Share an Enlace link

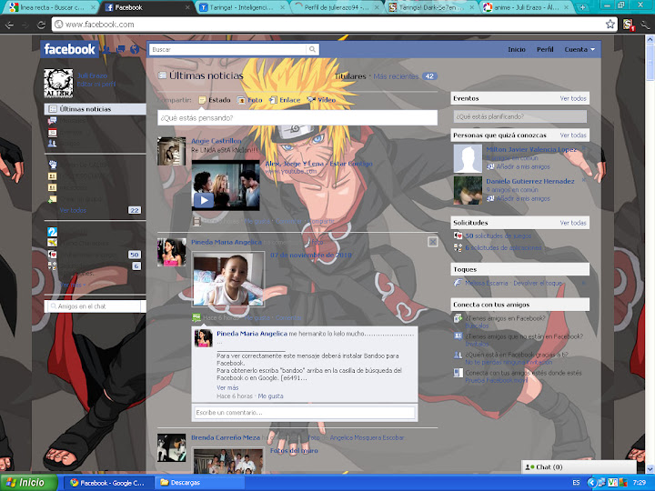pyautogui.click(x=285, y=100)
